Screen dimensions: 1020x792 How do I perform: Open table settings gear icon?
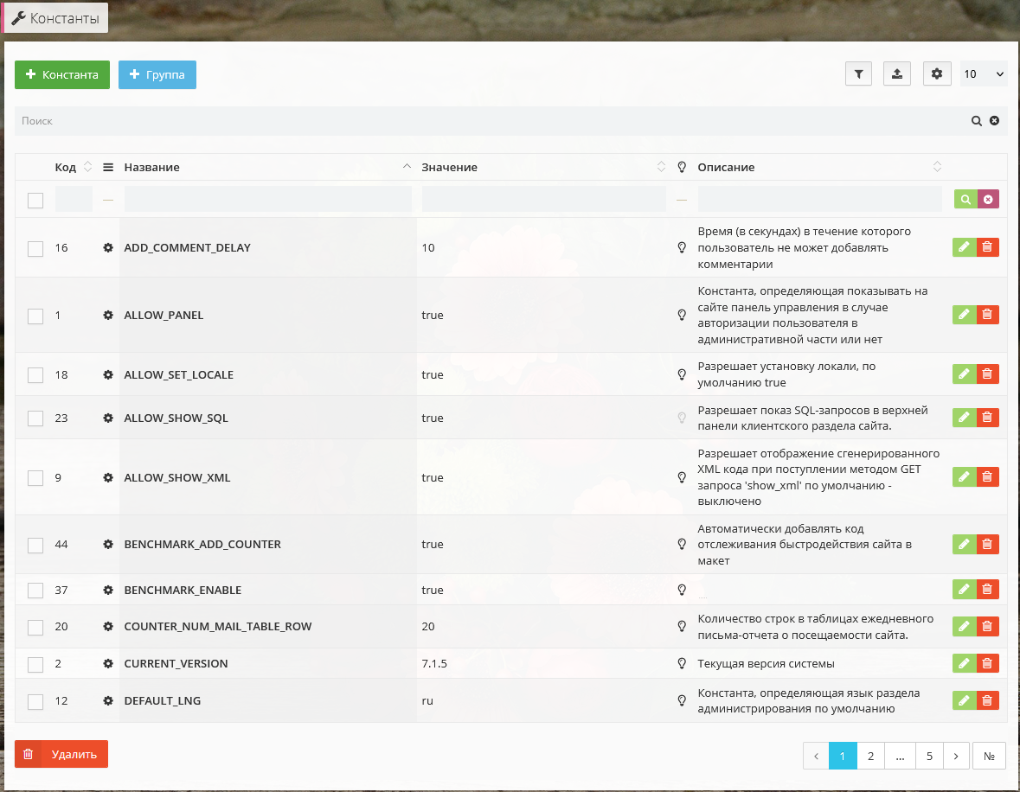point(936,74)
